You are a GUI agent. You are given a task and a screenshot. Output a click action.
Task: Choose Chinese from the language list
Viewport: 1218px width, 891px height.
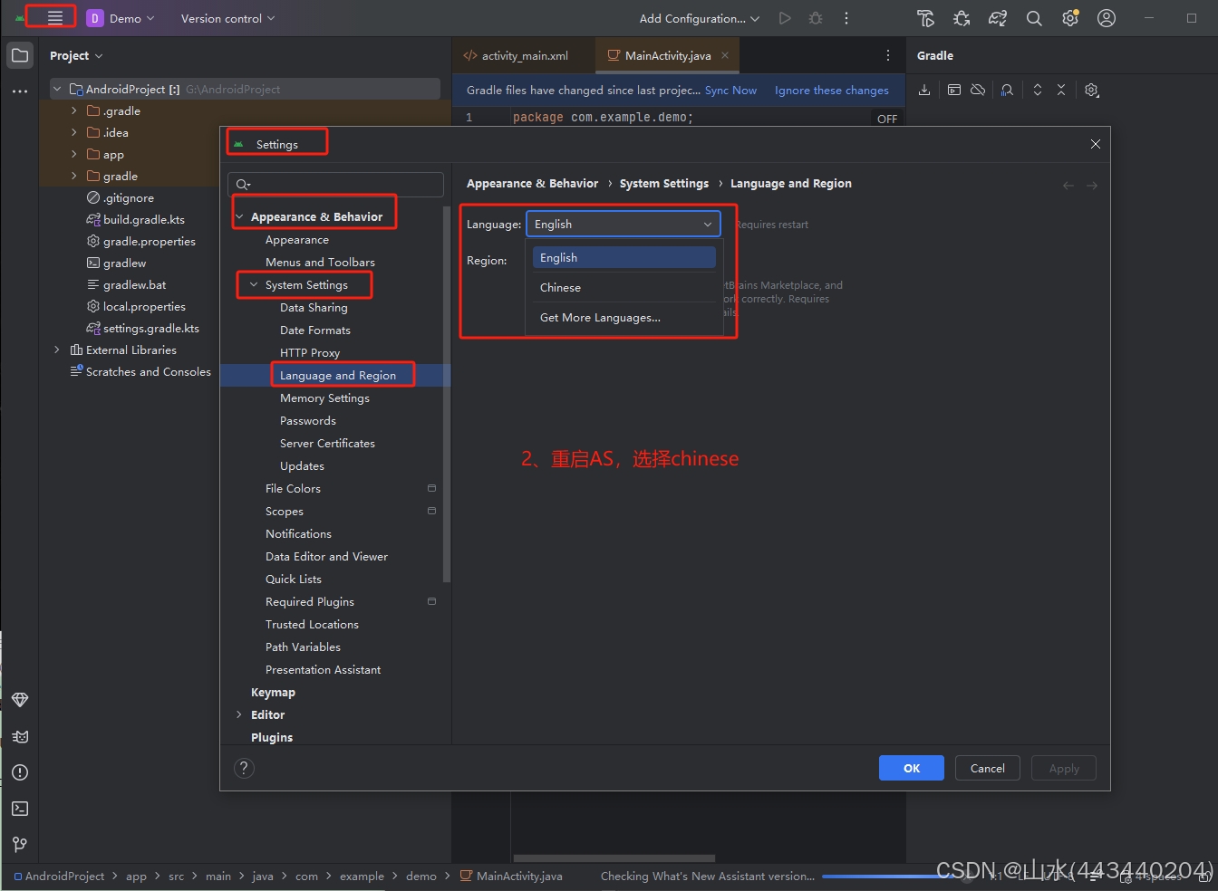pyautogui.click(x=624, y=287)
